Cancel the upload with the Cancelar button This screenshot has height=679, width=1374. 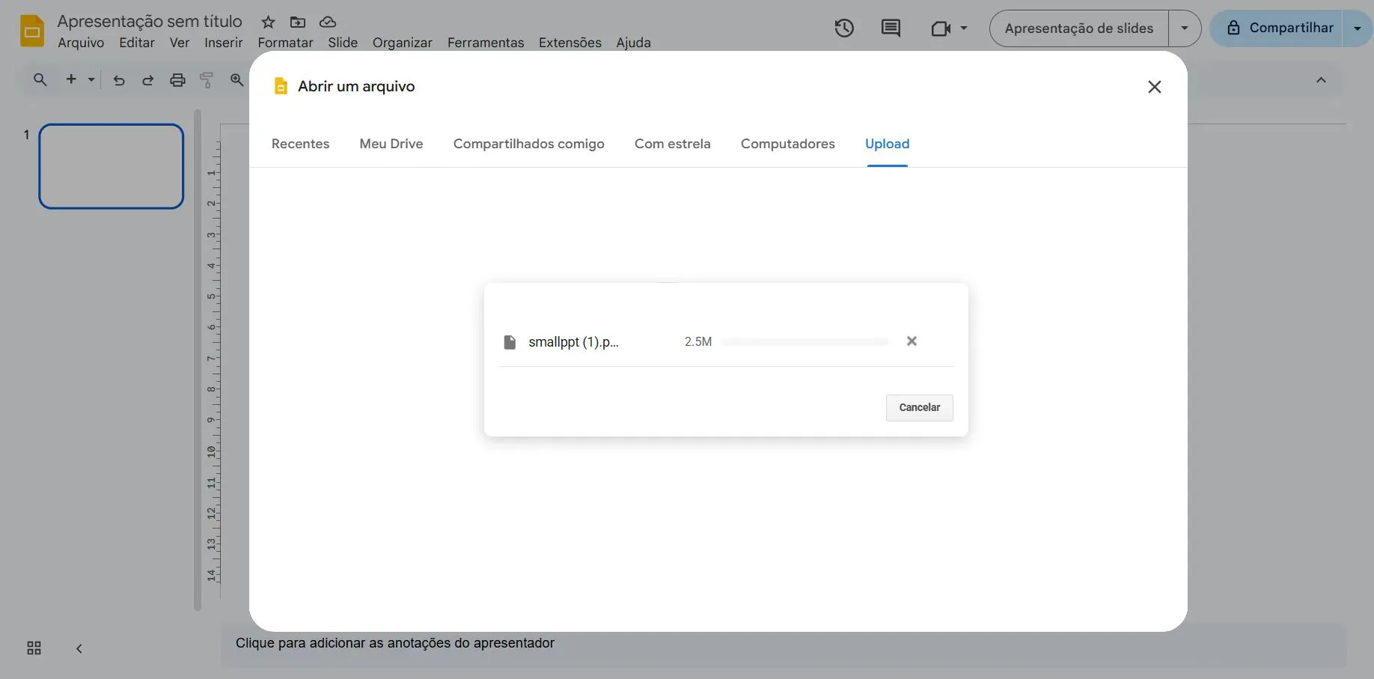tap(919, 407)
